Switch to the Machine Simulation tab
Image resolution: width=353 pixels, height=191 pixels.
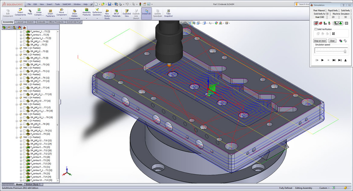(341, 14)
